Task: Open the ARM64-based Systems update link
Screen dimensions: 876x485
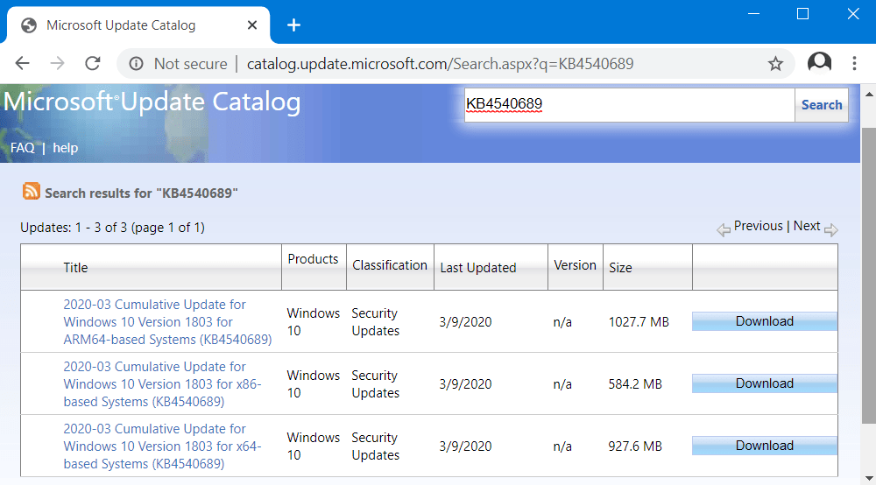Action: coord(167,322)
